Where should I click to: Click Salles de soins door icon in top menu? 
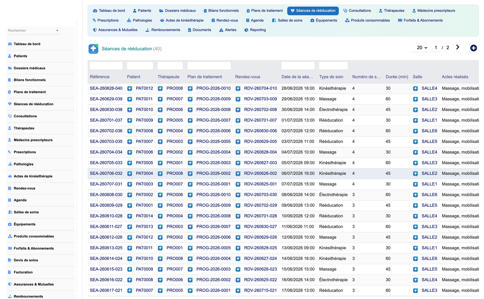pyautogui.click(x=274, y=20)
